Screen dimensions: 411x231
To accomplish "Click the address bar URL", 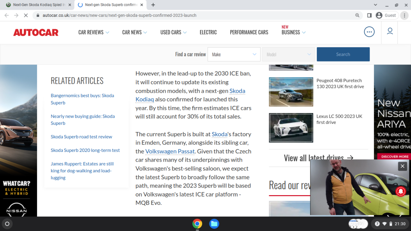I will click(x=119, y=16).
